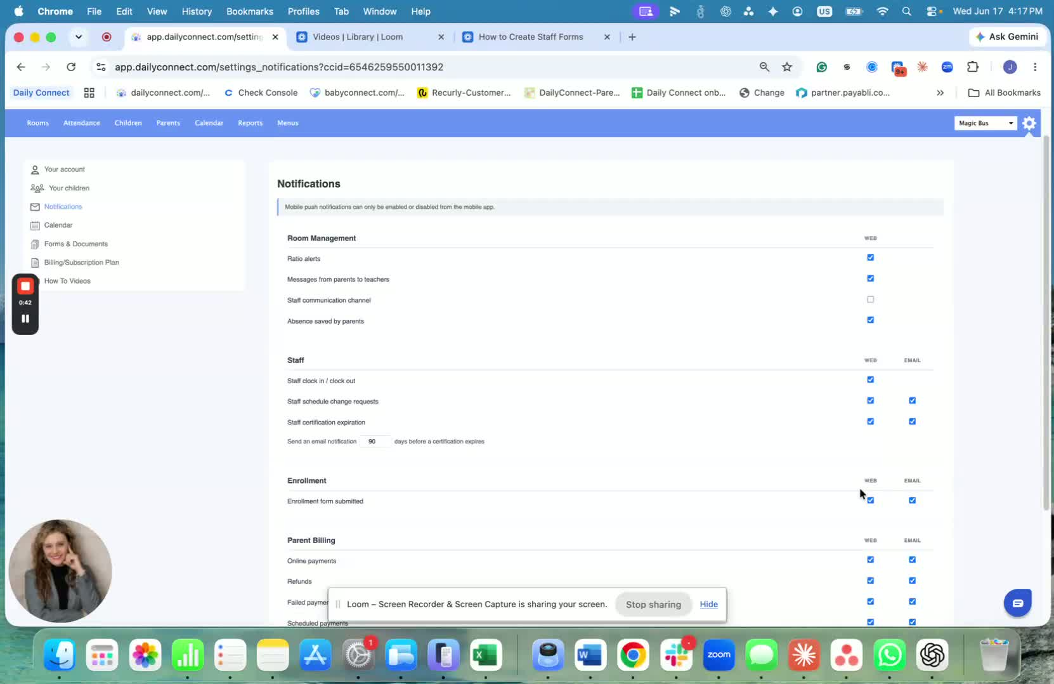This screenshot has height=684, width=1054.
Task: Click Ask Gemini button
Action: [1007, 37]
